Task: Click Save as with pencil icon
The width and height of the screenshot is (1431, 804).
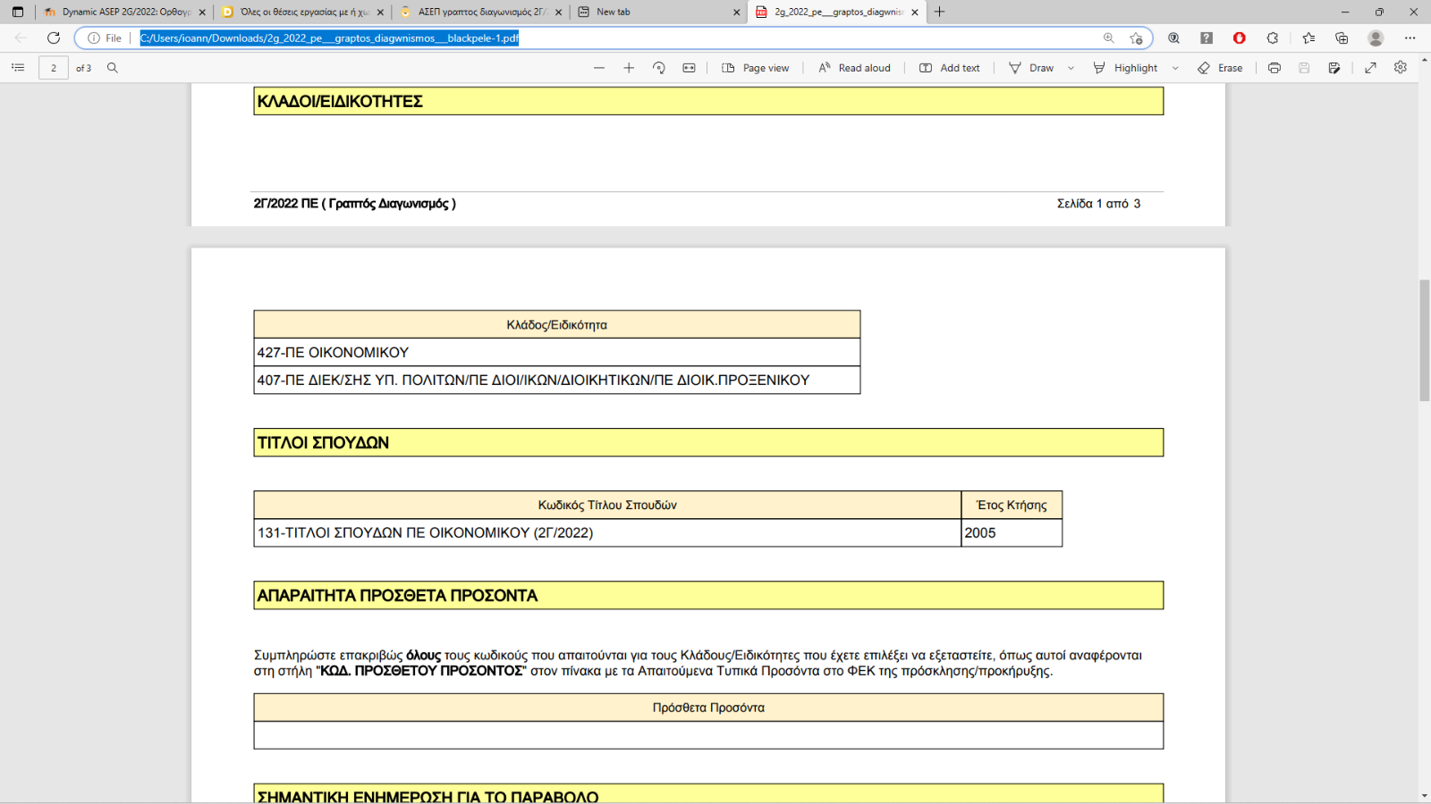Action: 1334,68
